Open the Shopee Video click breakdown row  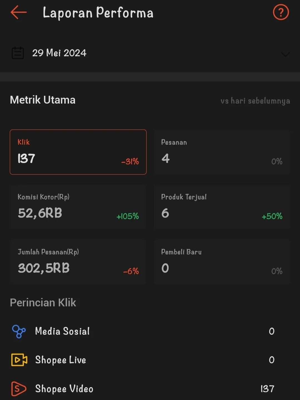tap(150, 389)
